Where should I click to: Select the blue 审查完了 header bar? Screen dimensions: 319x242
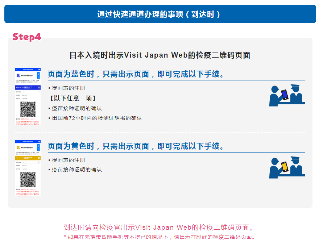point(28,87)
